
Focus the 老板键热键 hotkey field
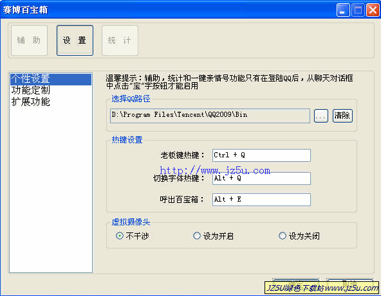pos(261,155)
